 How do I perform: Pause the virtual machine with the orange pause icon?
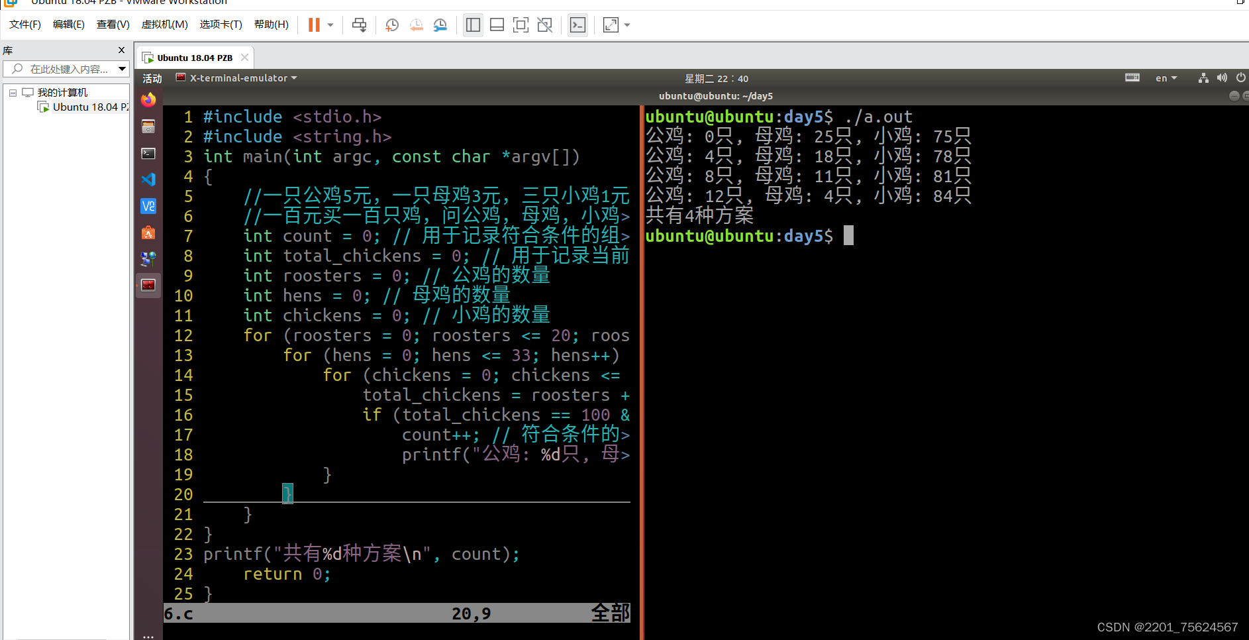(x=314, y=25)
